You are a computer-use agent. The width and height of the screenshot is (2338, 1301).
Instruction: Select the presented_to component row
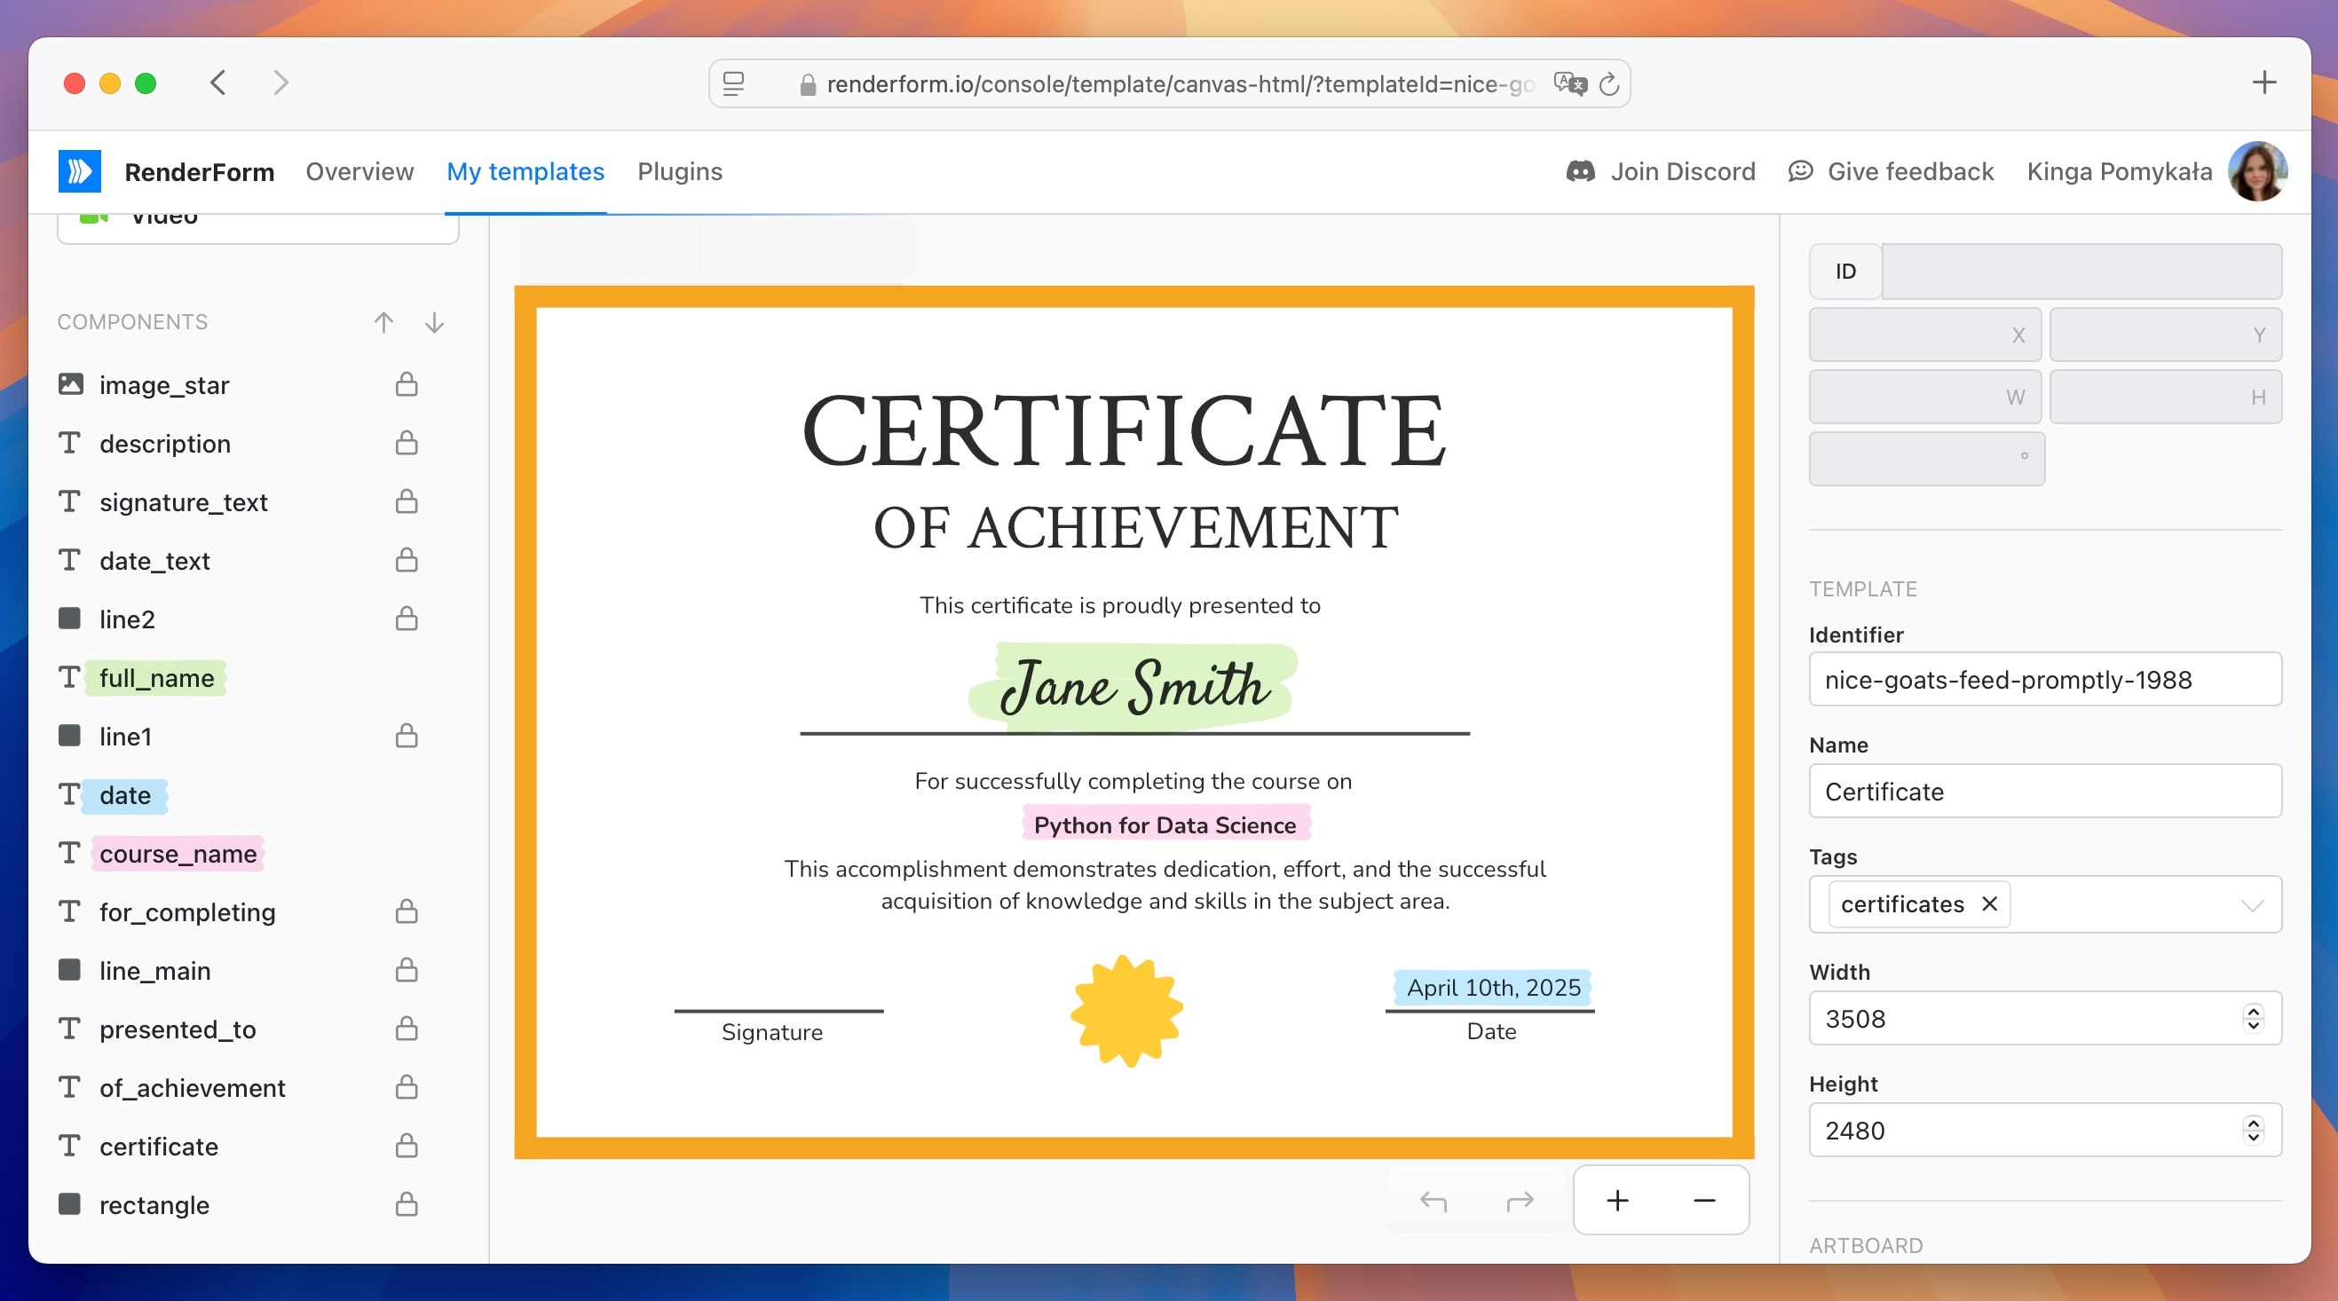(178, 1029)
